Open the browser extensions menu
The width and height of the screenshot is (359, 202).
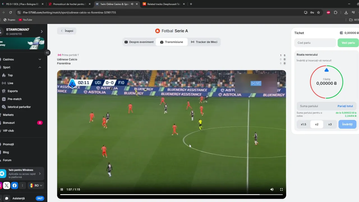pyautogui.click(x=335, y=13)
